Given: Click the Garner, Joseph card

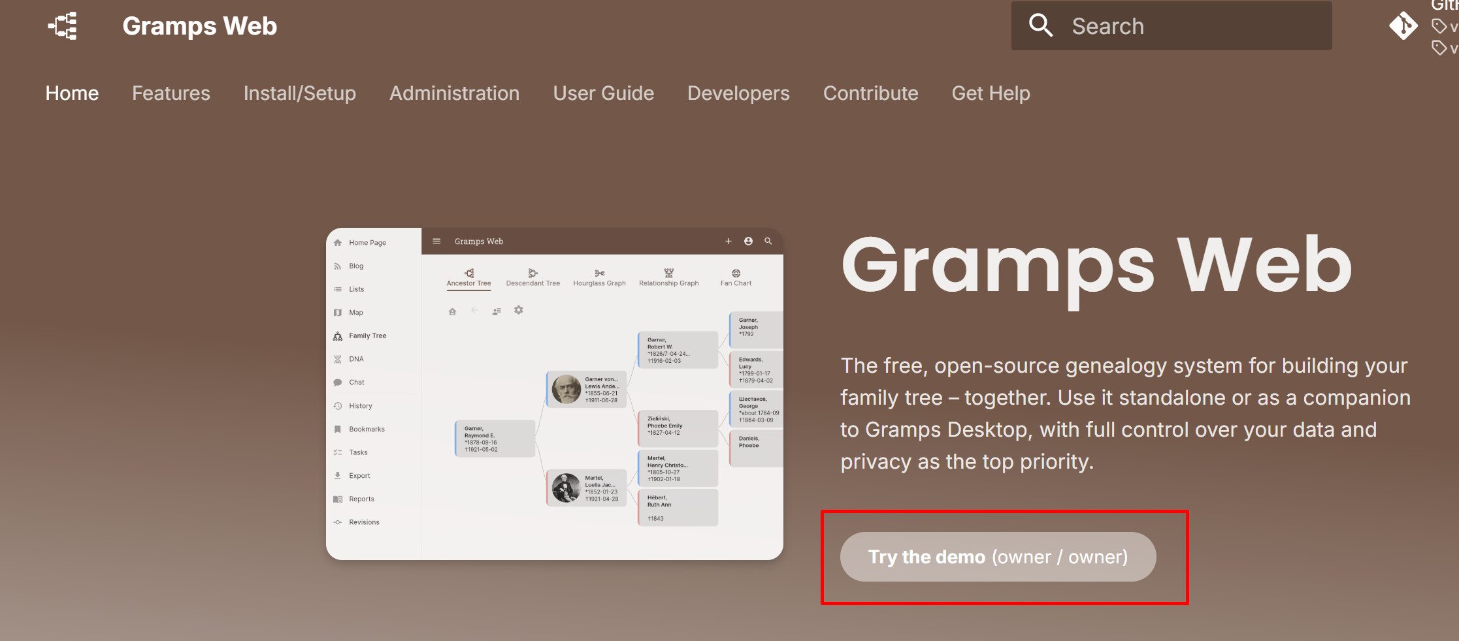Looking at the screenshot, I should click(757, 330).
